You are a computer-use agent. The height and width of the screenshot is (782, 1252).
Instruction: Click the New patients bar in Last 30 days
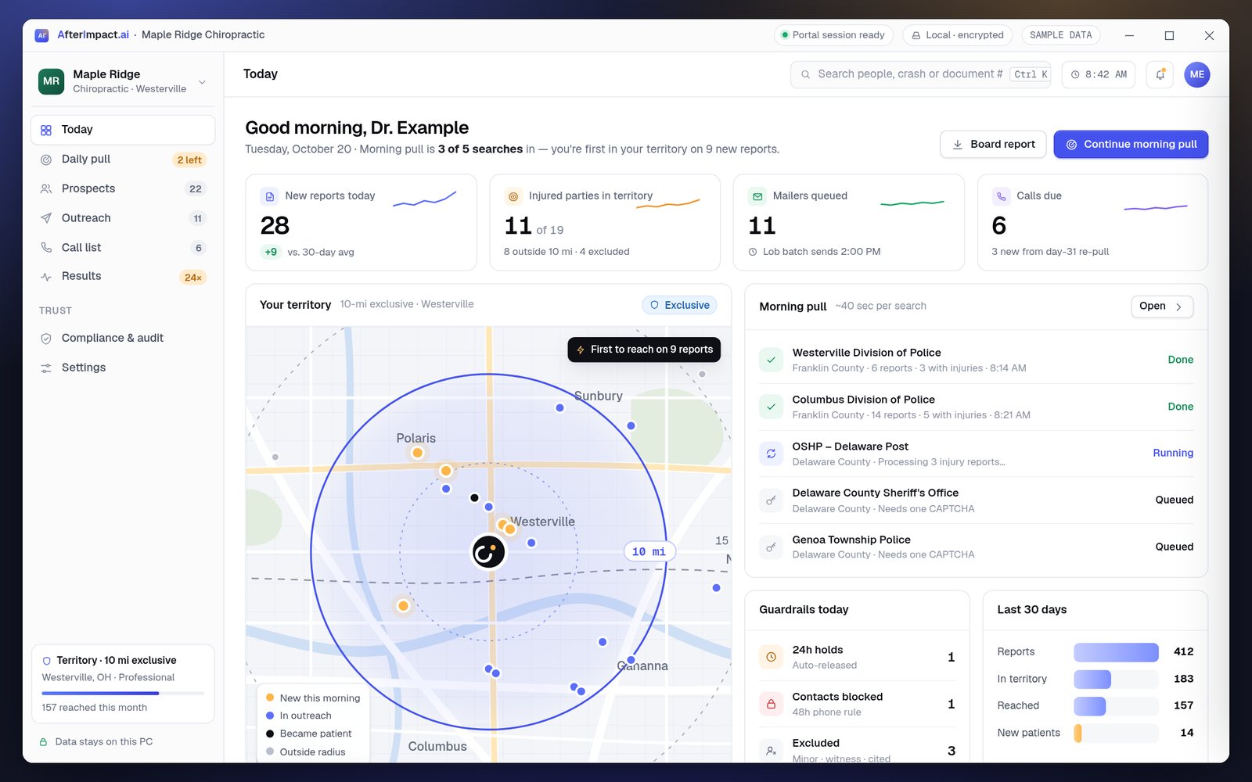tap(1116, 733)
